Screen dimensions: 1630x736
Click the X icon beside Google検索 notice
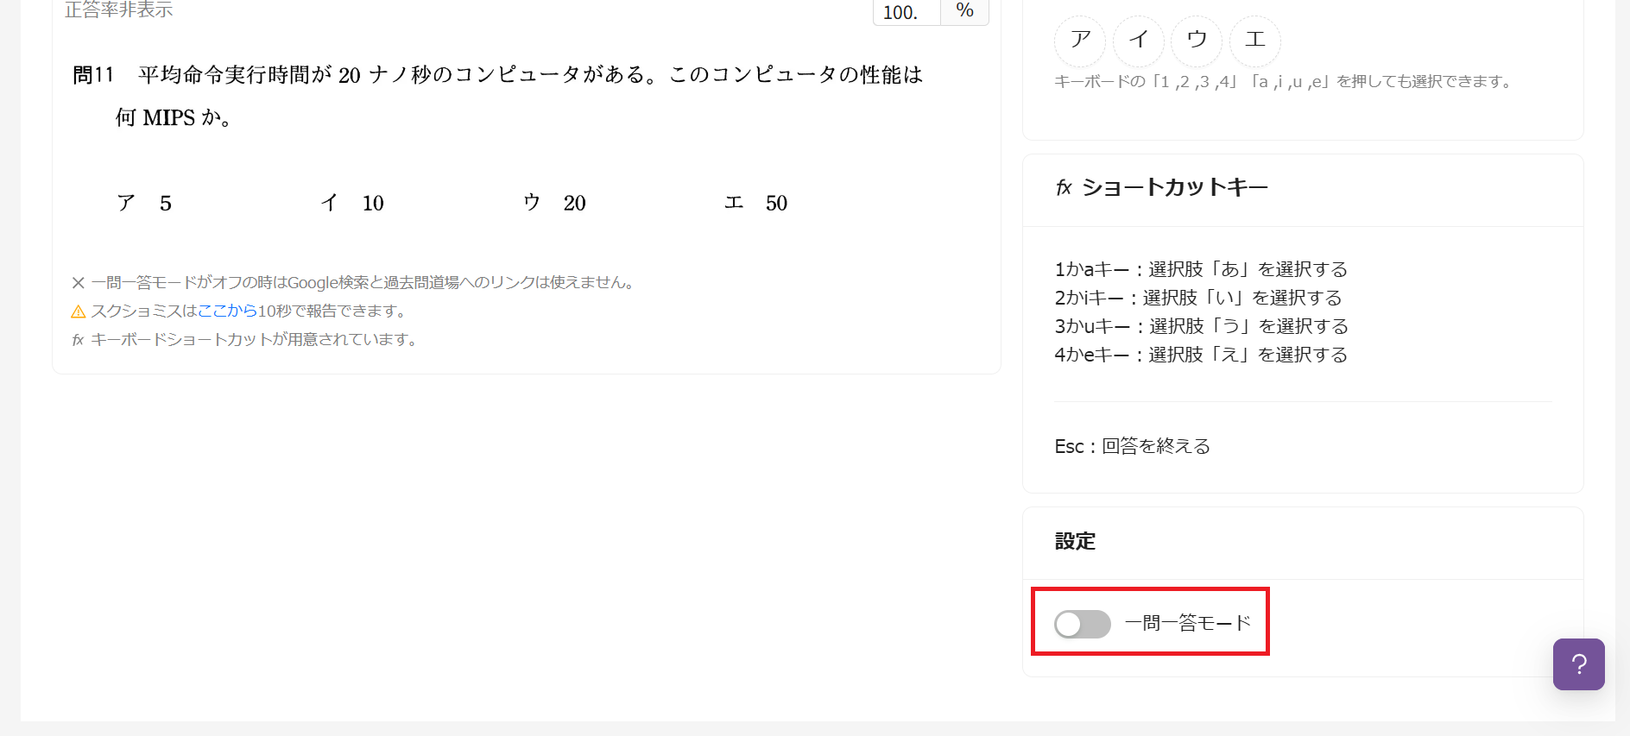coord(78,283)
